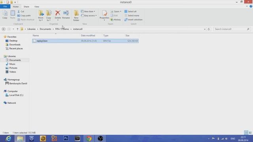Open Photoshop from the taskbar
Viewport: 253px width, 142px height.
point(66,138)
